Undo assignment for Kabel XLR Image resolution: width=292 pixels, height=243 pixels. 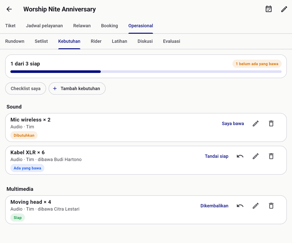pyautogui.click(x=240, y=156)
